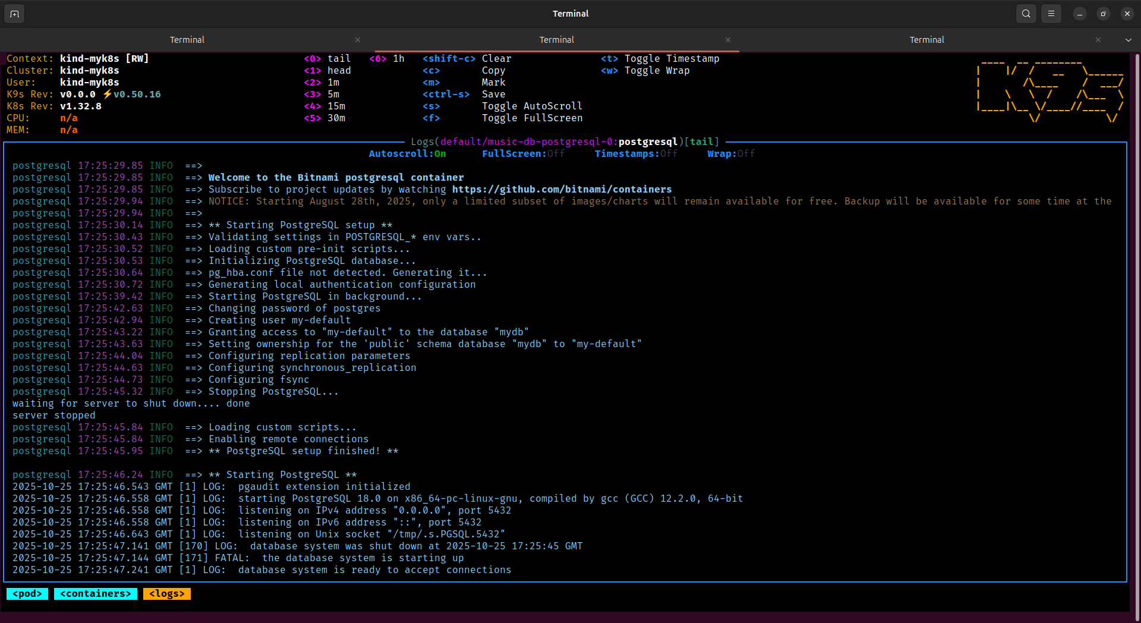Click the <2> 1m time range hint
This screenshot has height=623, width=1141.
[322, 83]
